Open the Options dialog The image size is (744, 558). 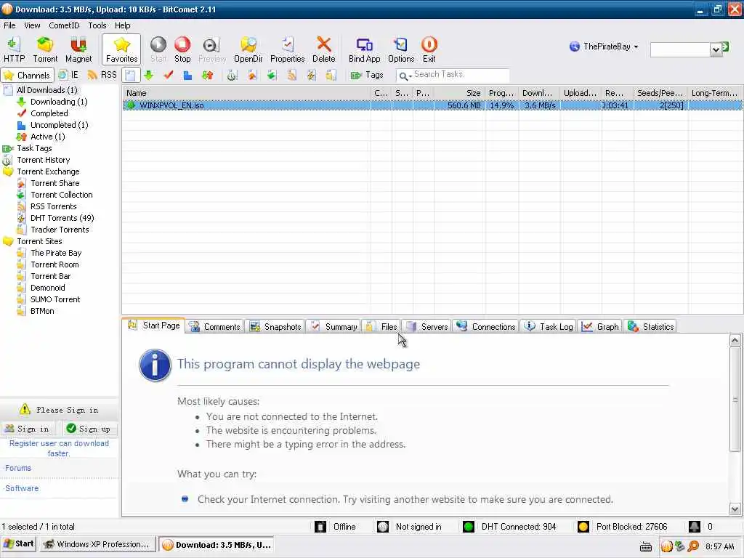pyautogui.click(x=401, y=50)
